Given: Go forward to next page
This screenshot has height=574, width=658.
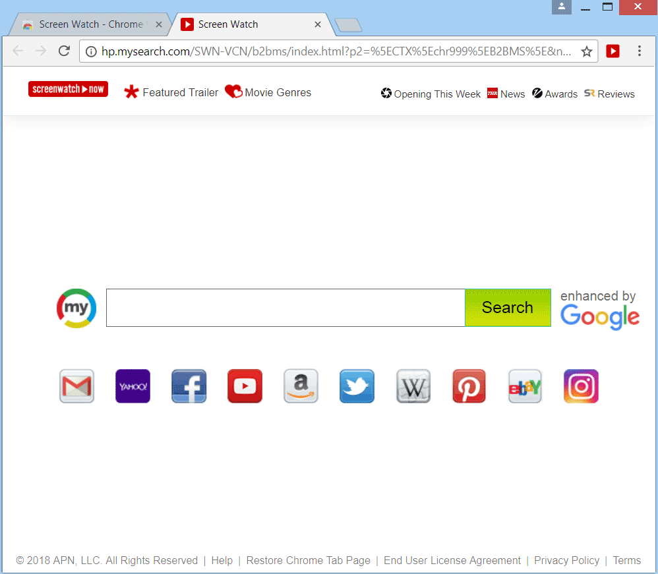Looking at the screenshot, I should pyautogui.click(x=41, y=51).
